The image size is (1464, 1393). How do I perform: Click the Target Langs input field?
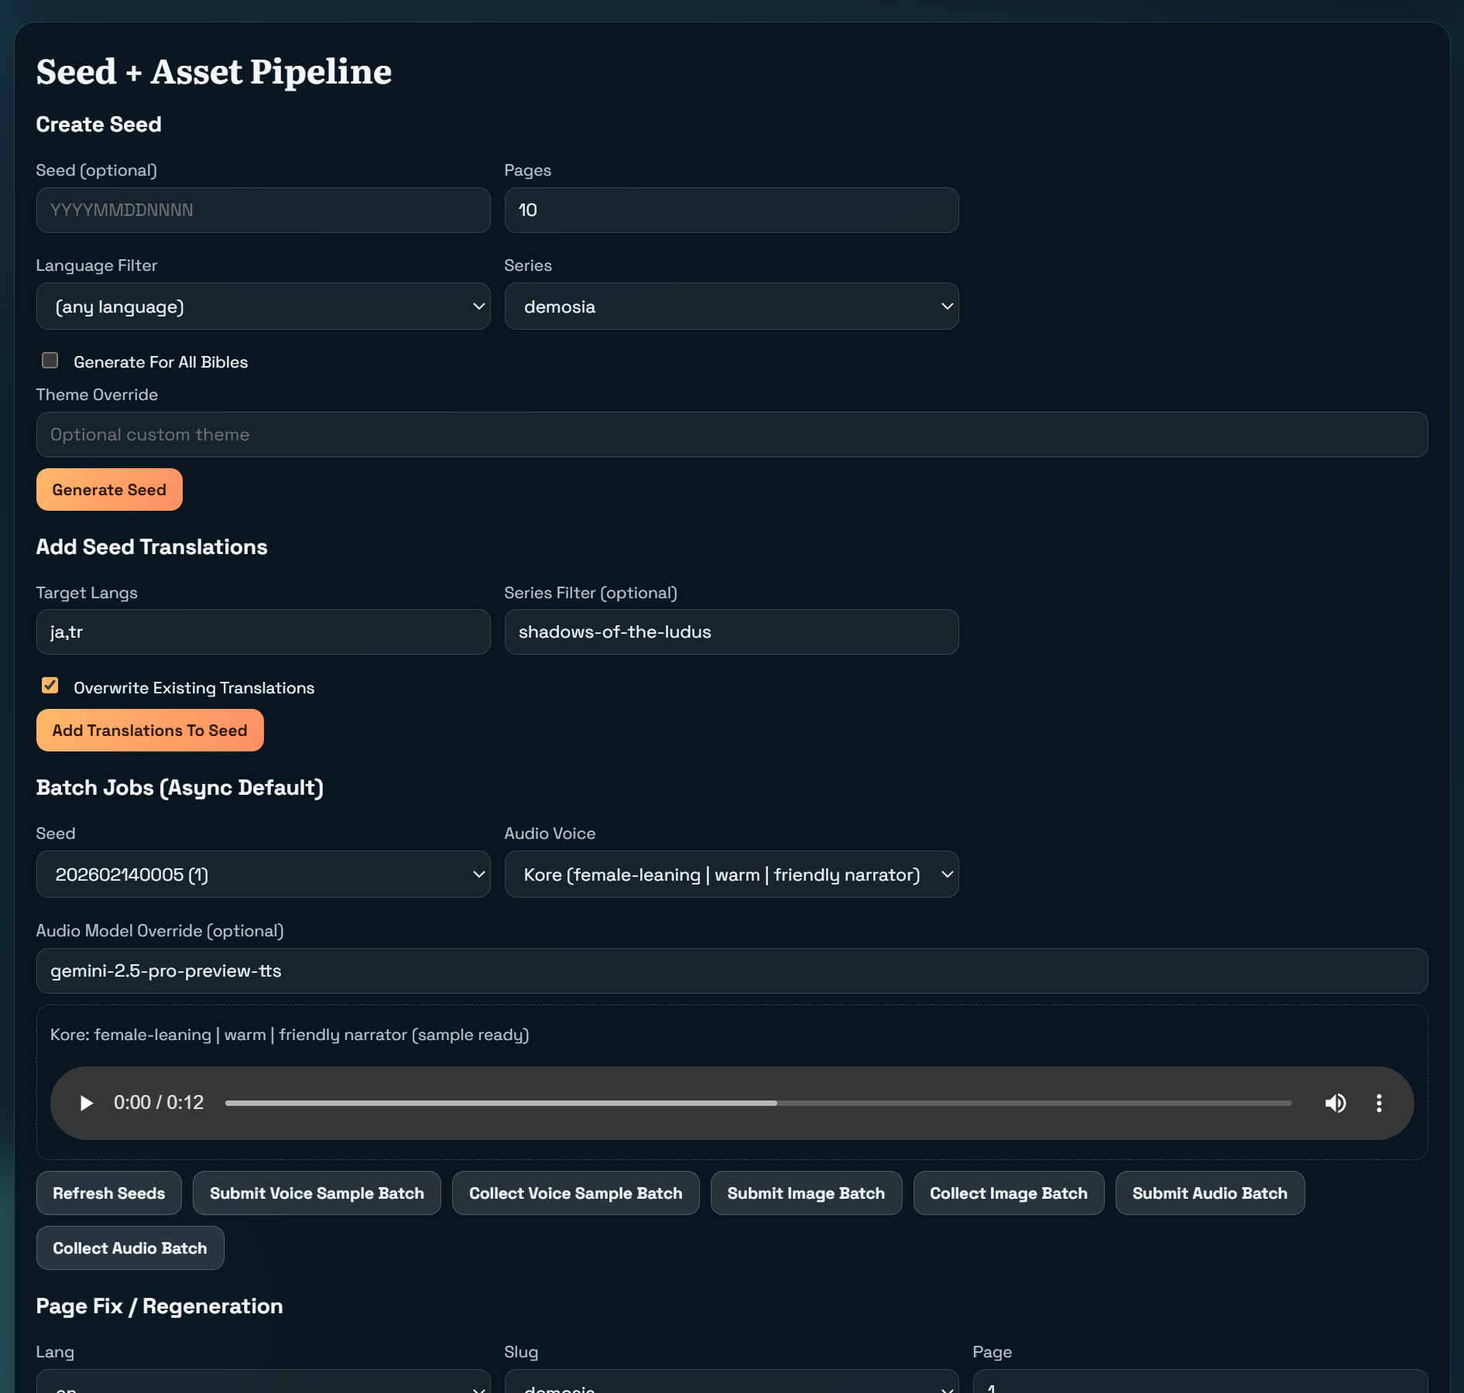tap(263, 632)
